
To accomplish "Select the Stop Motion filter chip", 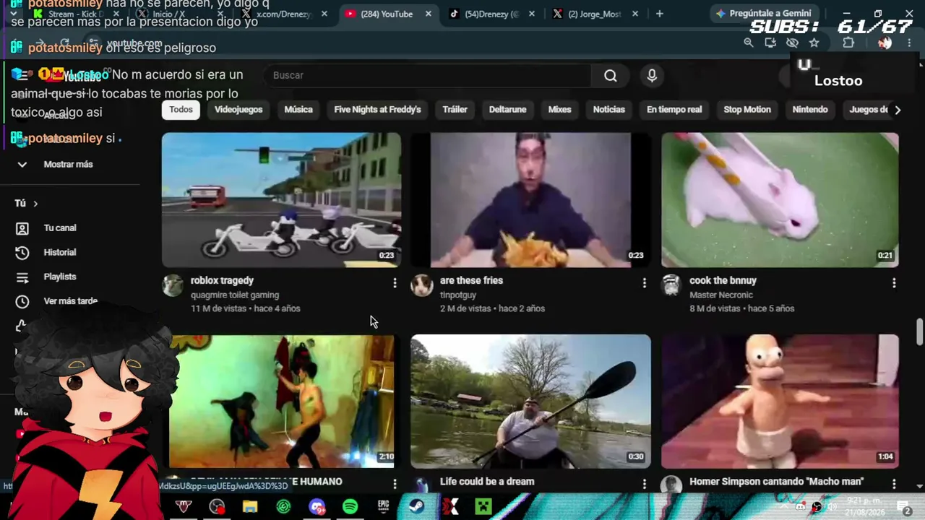I will coord(747,110).
